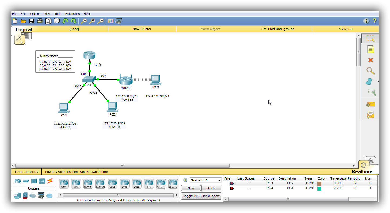Select the Place Note tool
Image resolution: width=390 pixels, height=213 pixels.
click(x=370, y=49)
